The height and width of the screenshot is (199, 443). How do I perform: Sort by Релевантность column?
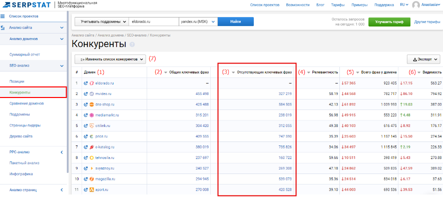tap(308, 72)
